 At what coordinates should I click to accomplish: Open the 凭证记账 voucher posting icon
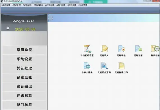click(x=138, y=49)
